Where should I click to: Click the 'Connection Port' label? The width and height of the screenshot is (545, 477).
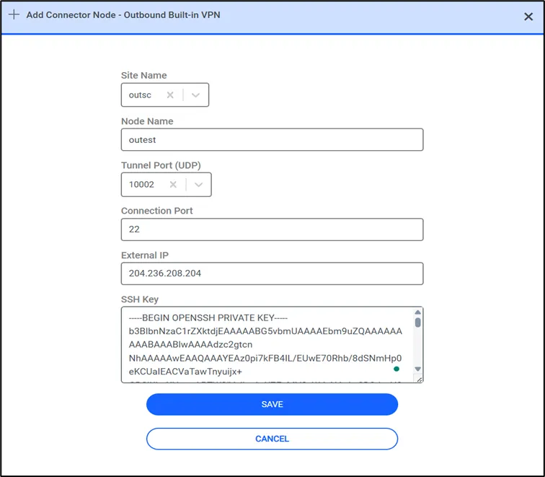coord(156,211)
